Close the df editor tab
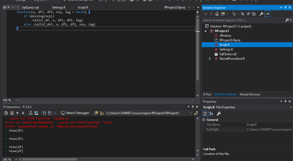The image size is (293, 161). click(18, 7)
